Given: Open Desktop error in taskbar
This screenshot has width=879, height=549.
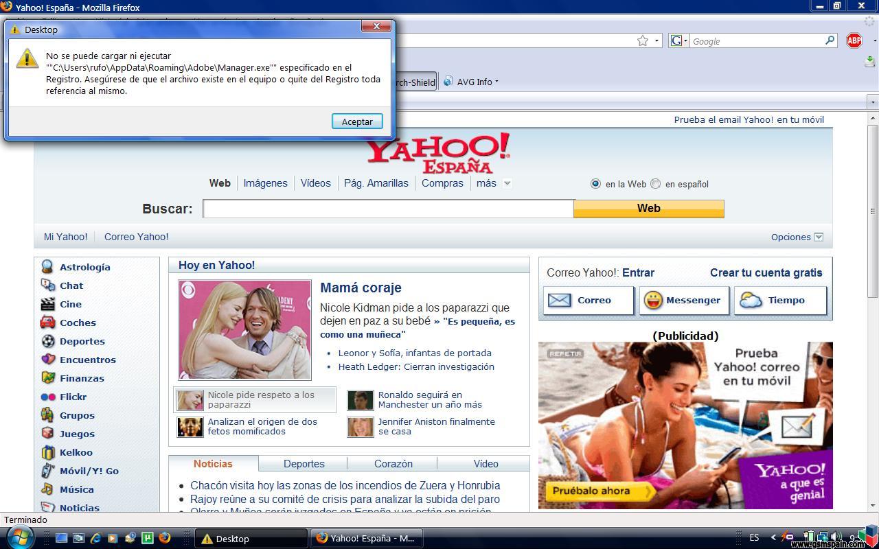Looking at the screenshot, I should (x=251, y=539).
